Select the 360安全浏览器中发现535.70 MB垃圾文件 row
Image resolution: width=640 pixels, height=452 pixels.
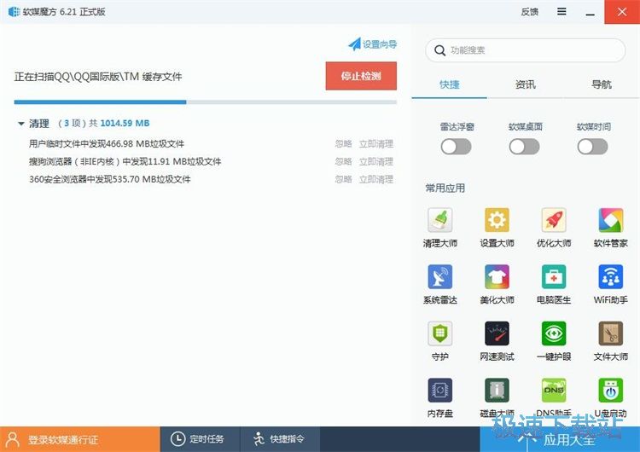pyautogui.click(x=211, y=179)
